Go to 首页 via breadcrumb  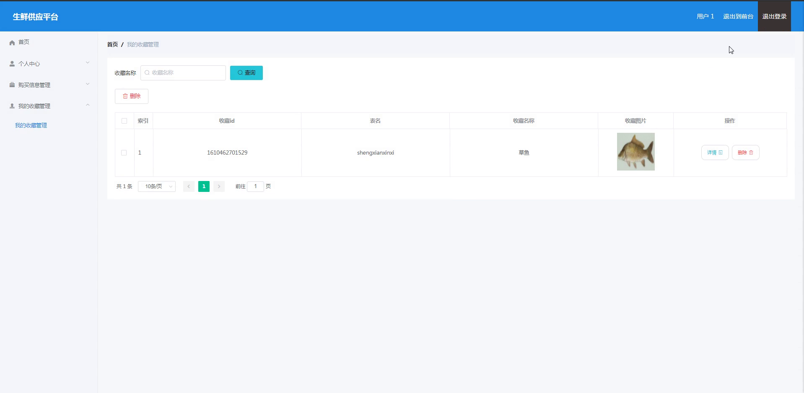pos(112,44)
